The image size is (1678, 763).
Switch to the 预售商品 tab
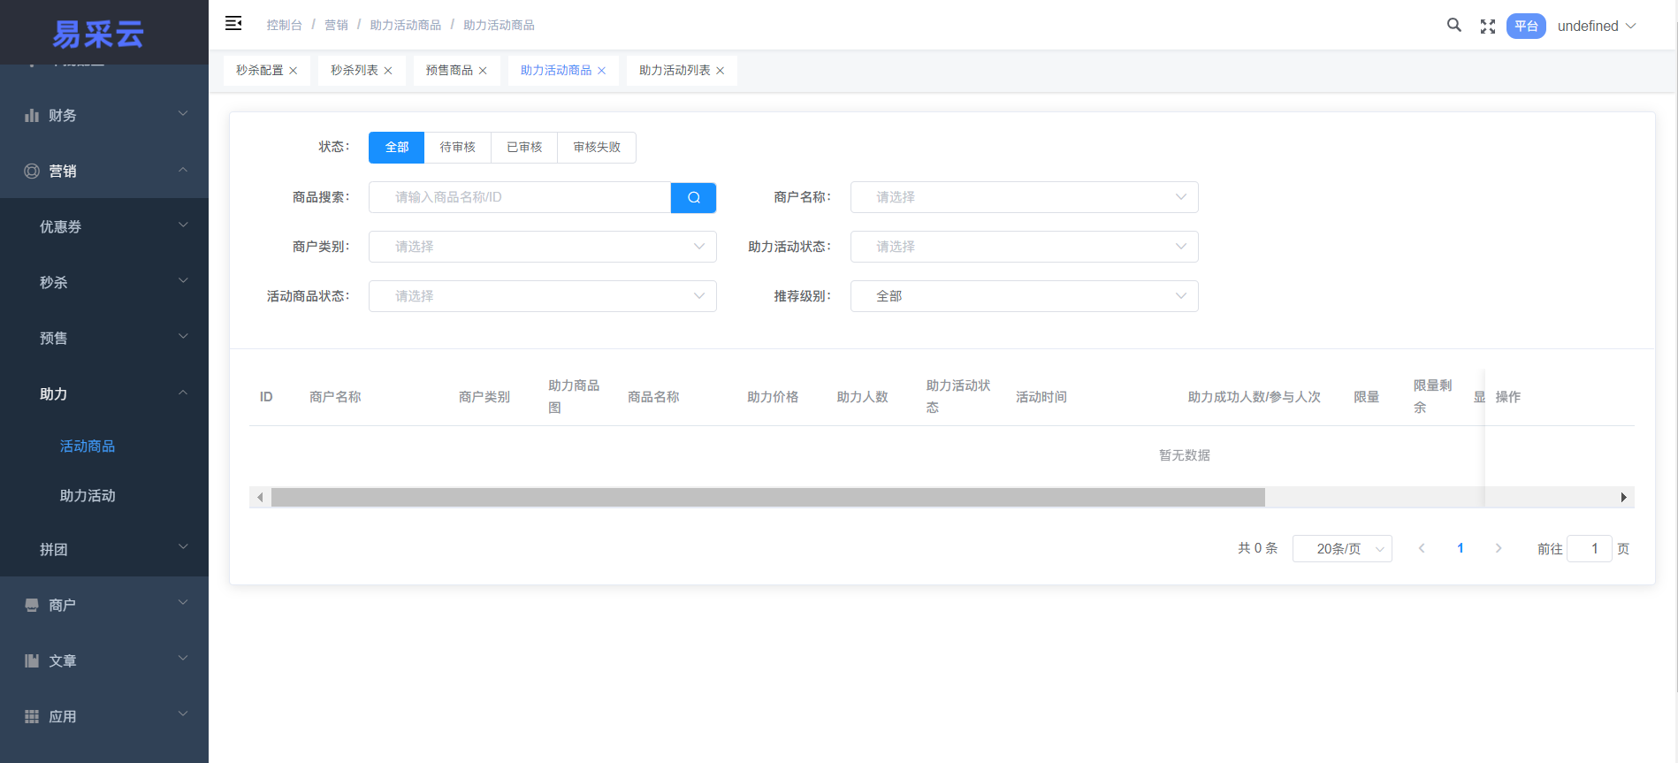(x=449, y=71)
